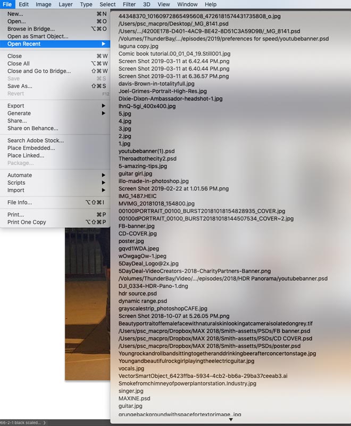This screenshot has height=426, width=351.
Task: Open the Layer menu
Action: [65, 4]
